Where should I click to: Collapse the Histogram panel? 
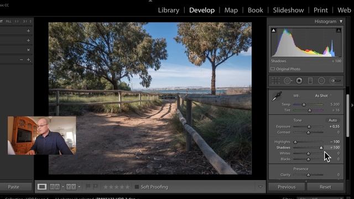tap(341, 22)
